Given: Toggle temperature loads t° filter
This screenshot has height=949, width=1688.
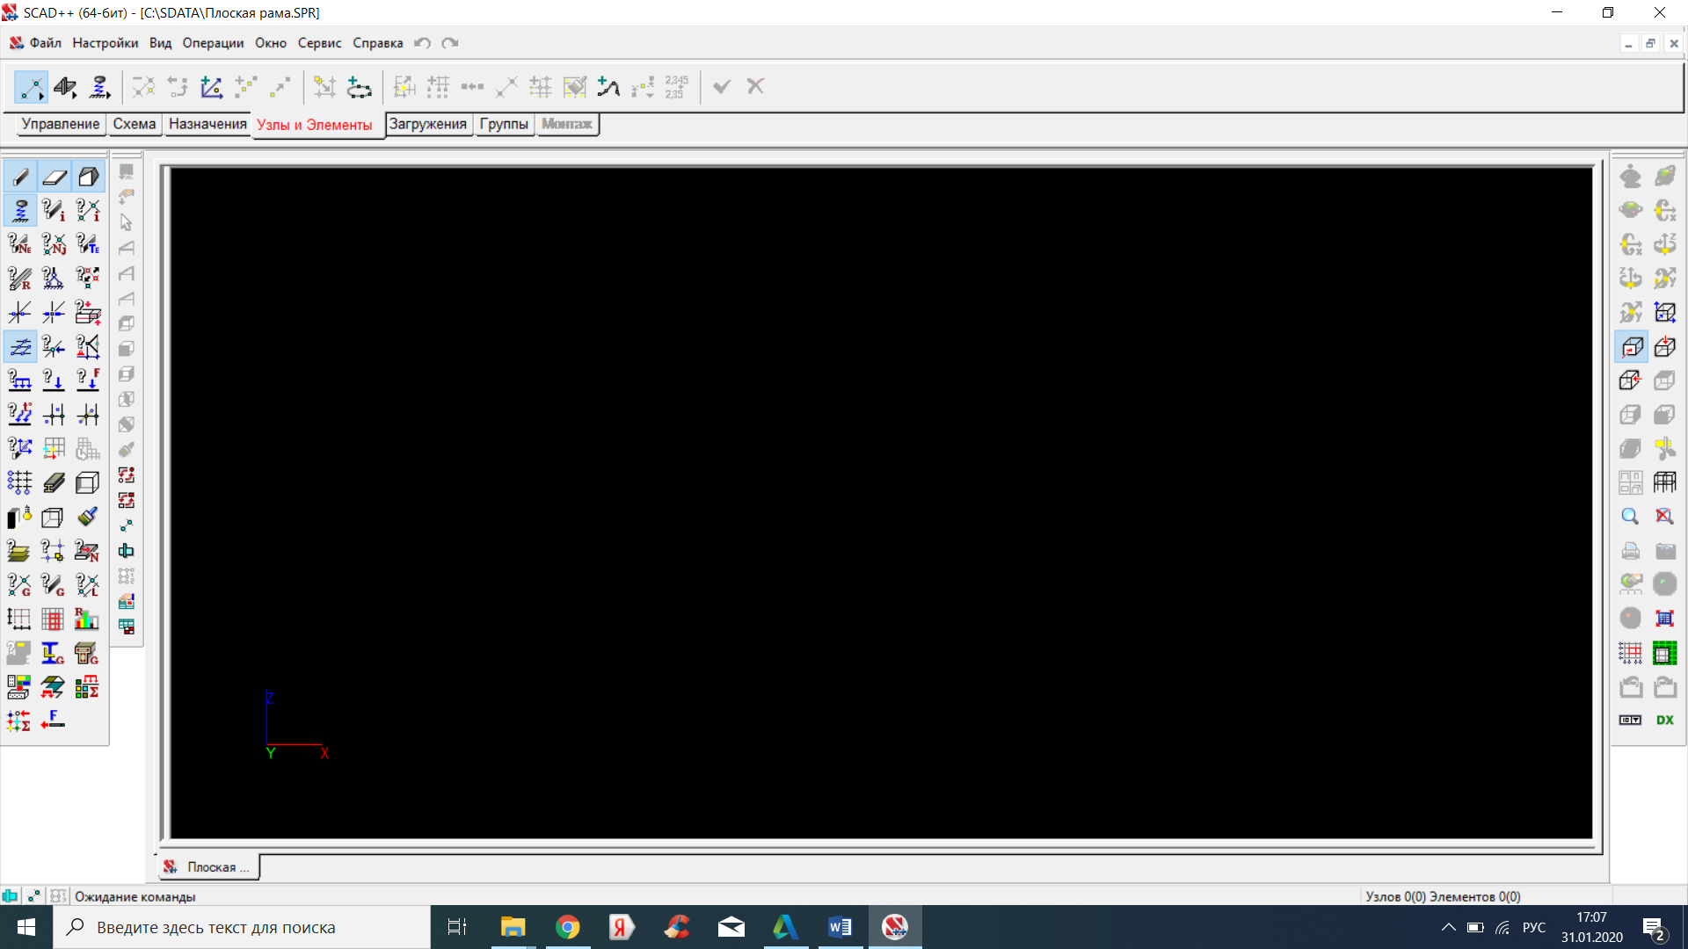Looking at the screenshot, I should pyautogui.click(x=20, y=415).
